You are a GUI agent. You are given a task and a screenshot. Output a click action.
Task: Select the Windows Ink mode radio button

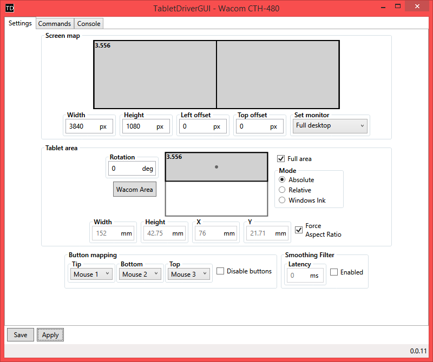point(282,200)
